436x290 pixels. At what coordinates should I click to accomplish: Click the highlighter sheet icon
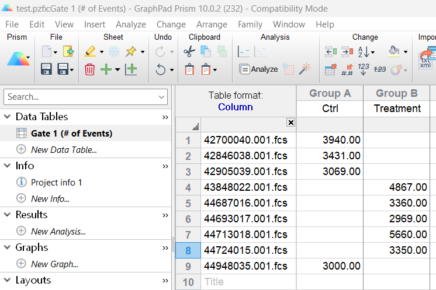tap(90, 52)
